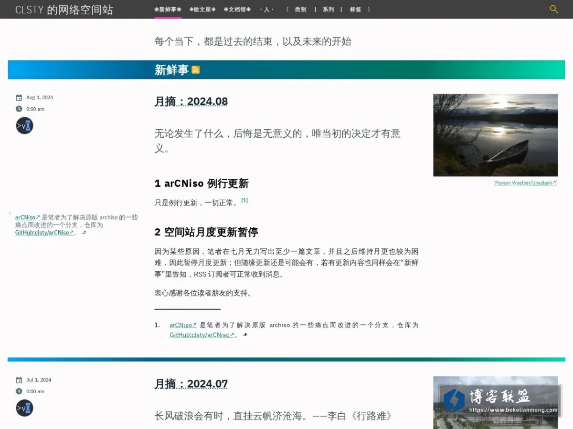Go home via CLSTY 的网络空间站 title
Image resolution: width=573 pixels, height=429 pixels.
pos(64,10)
